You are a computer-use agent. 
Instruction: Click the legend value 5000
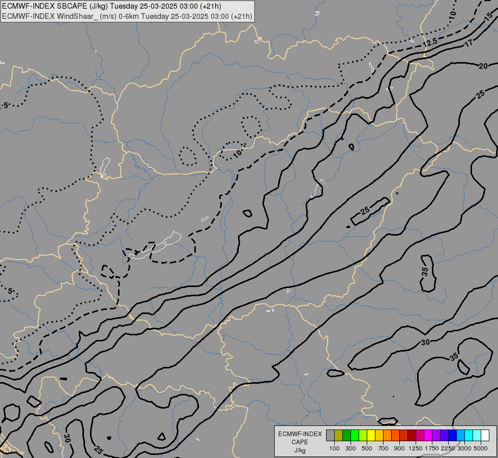pos(481,448)
